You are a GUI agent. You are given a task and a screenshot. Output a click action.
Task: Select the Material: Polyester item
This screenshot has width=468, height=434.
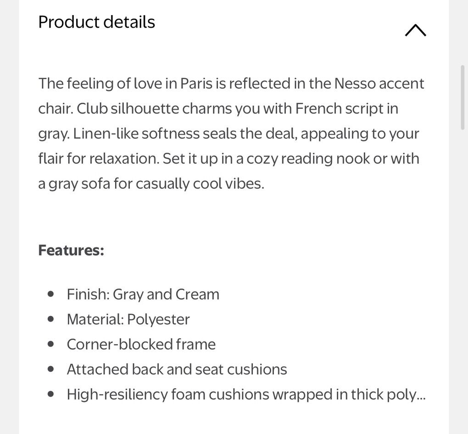point(128,319)
